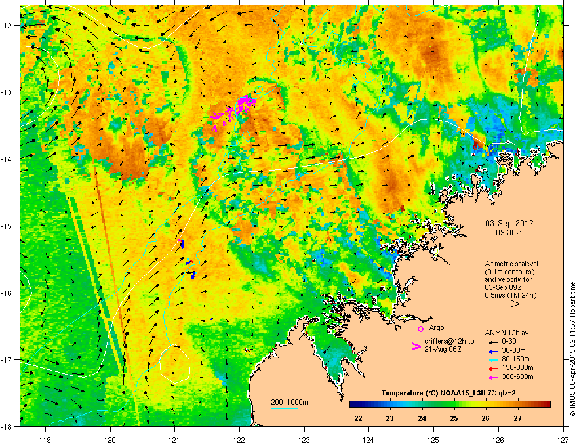
Task: Click the '(0.1m contours)' legend line
Action: (509, 272)
